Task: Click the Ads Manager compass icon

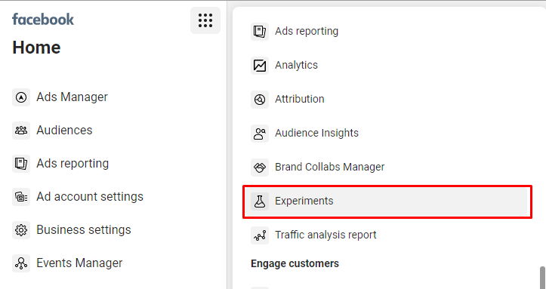Action: tap(21, 97)
